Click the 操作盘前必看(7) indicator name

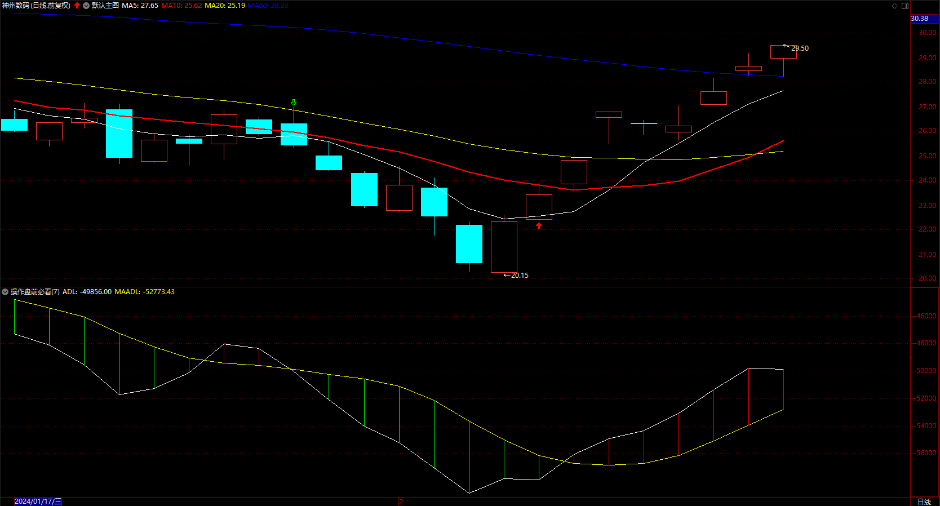coord(35,292)
